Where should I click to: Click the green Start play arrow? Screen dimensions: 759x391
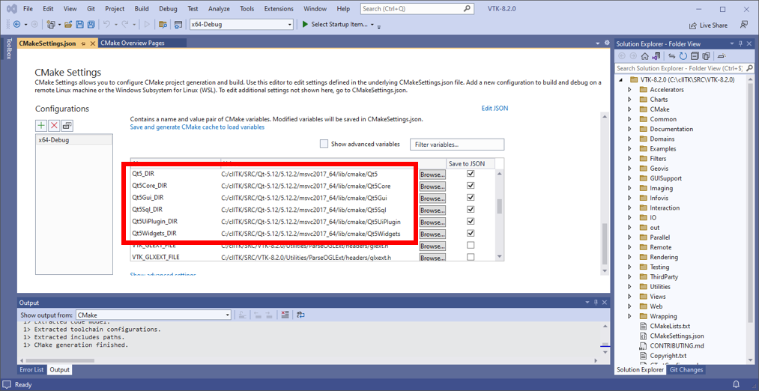305,24
